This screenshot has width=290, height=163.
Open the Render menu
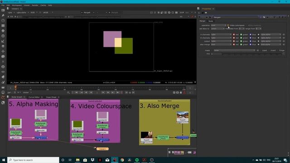[35, 5]
